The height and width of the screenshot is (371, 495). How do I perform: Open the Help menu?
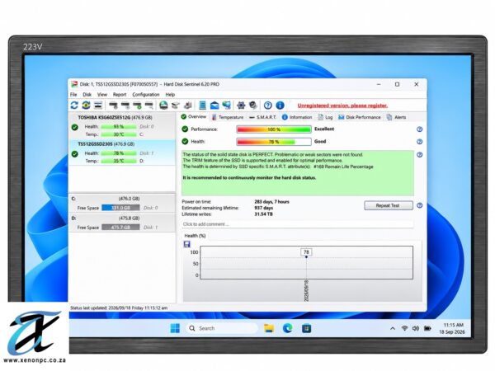[x=170, y=94]
